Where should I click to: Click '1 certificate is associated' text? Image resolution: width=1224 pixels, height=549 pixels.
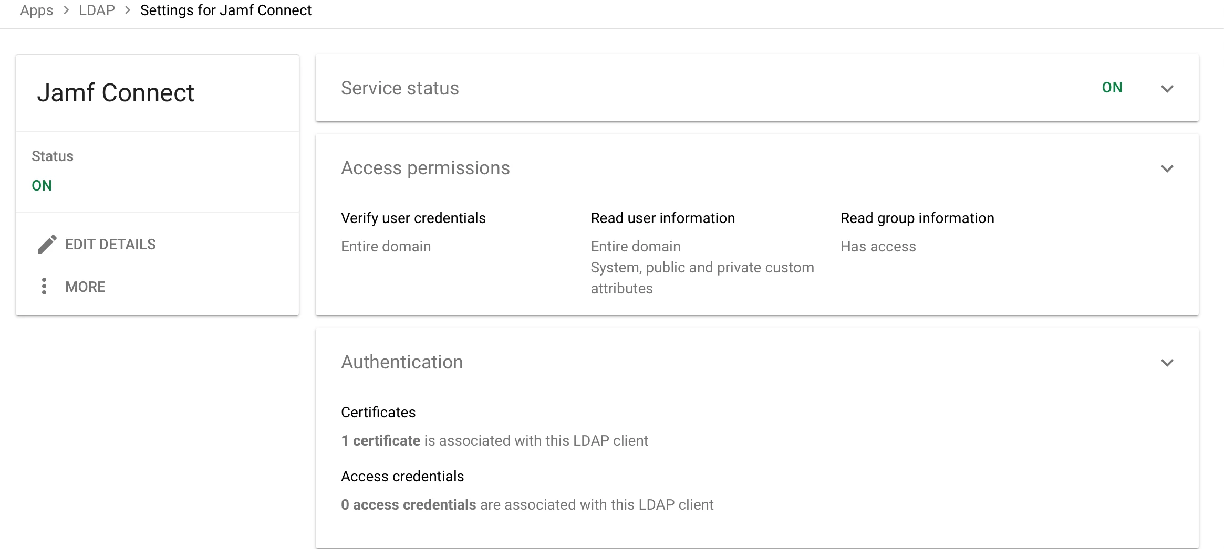click(x=494, y=440)
